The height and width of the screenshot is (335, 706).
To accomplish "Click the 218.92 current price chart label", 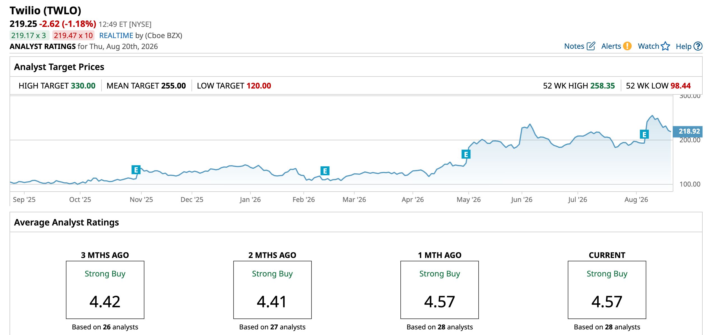I will 687,131.
